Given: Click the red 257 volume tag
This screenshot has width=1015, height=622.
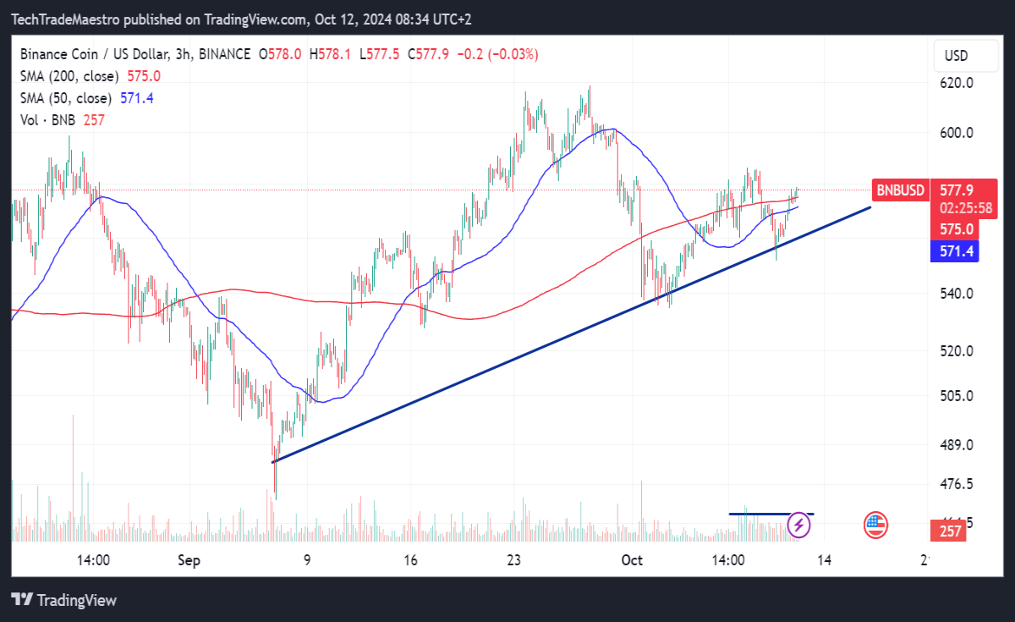Looking at the screenshot, I should tap(950, 531).
